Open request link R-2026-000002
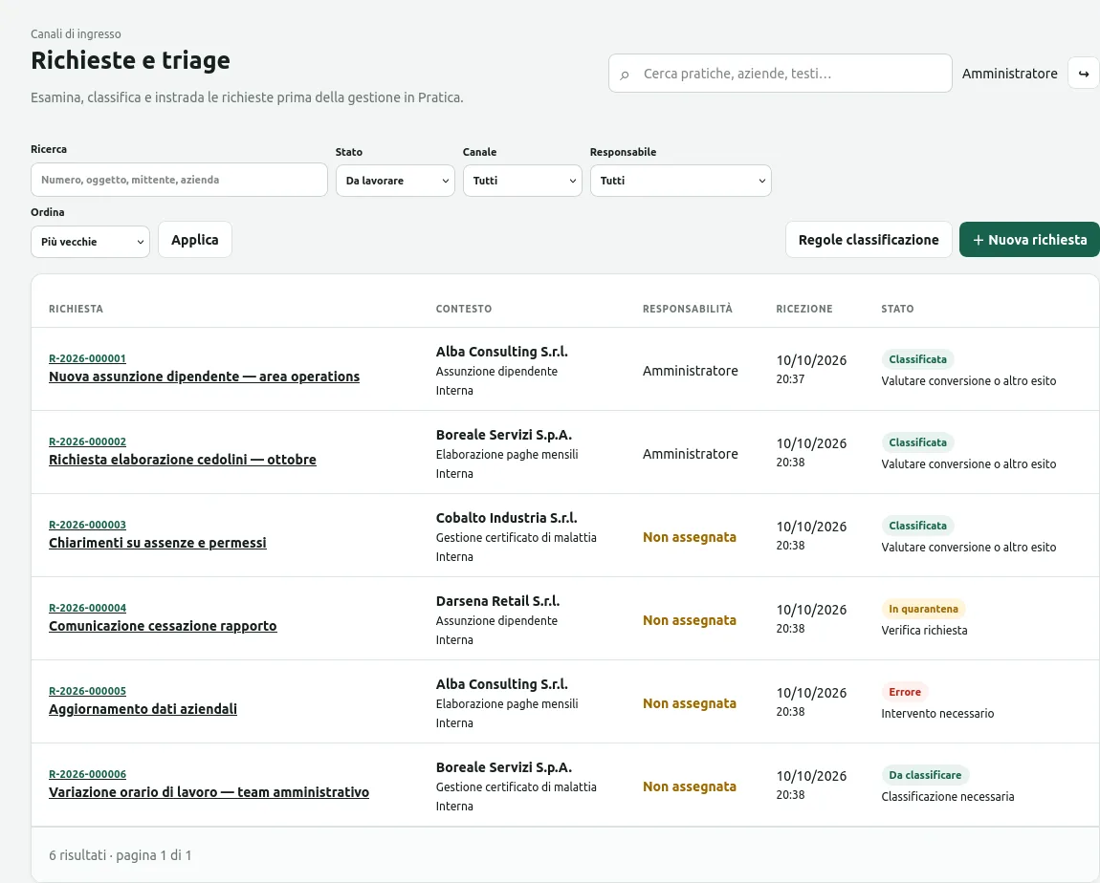 point(88,442)
